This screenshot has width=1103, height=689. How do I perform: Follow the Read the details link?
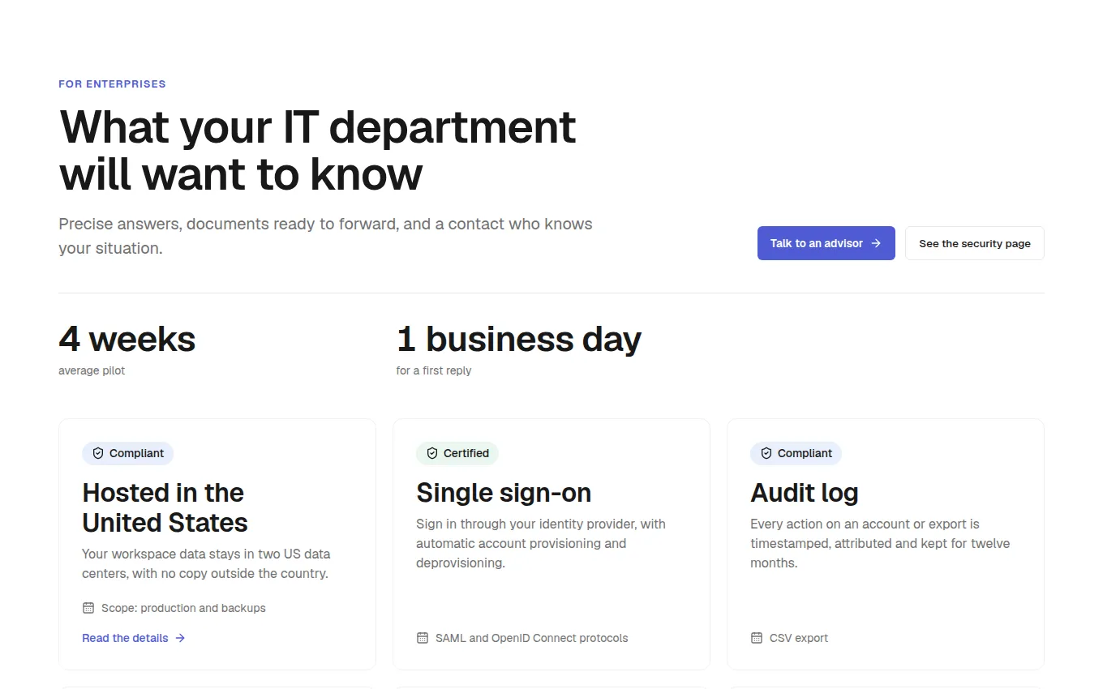(134, 638)
